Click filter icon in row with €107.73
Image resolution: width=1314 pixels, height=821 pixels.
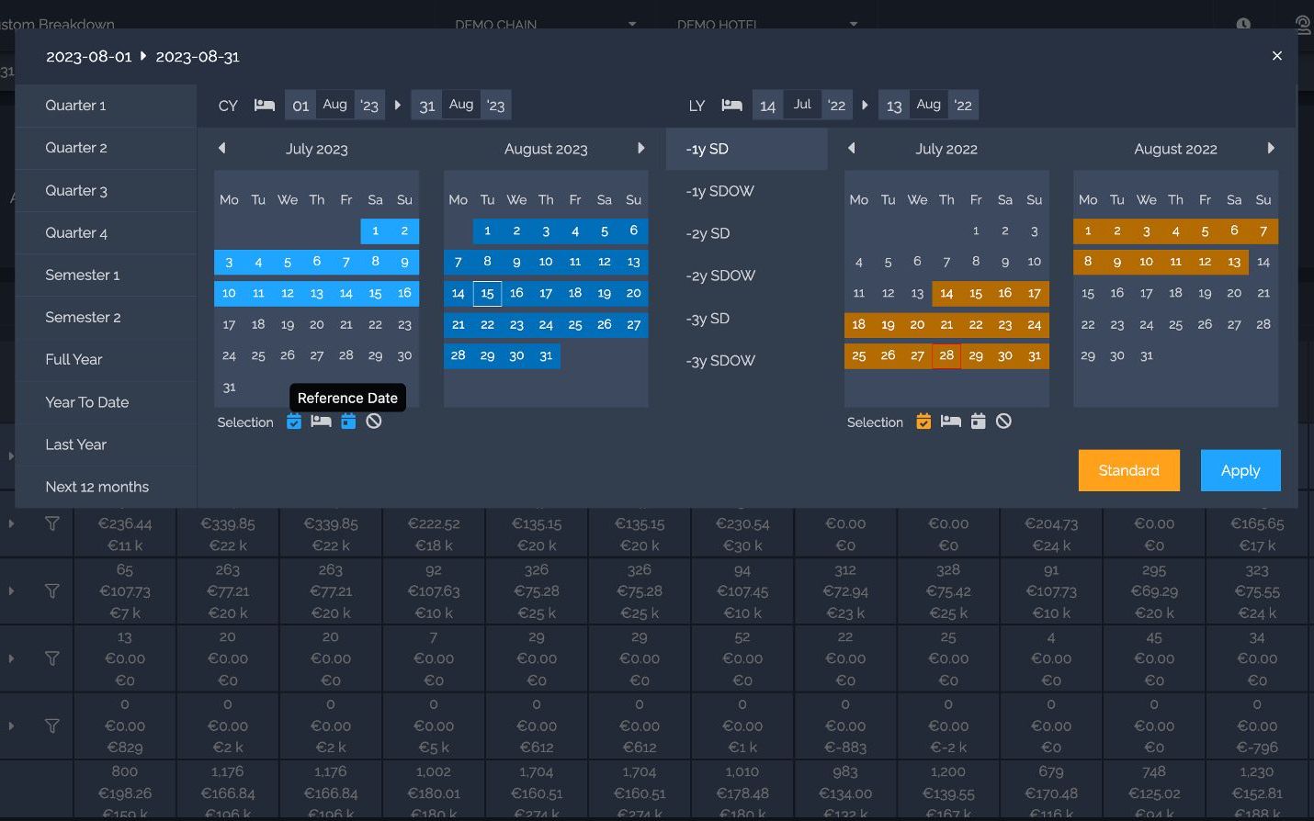click(x=52, y=591)
